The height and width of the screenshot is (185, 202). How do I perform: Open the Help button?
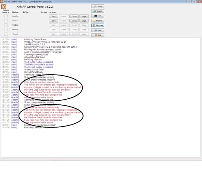[x=98, y=30]
